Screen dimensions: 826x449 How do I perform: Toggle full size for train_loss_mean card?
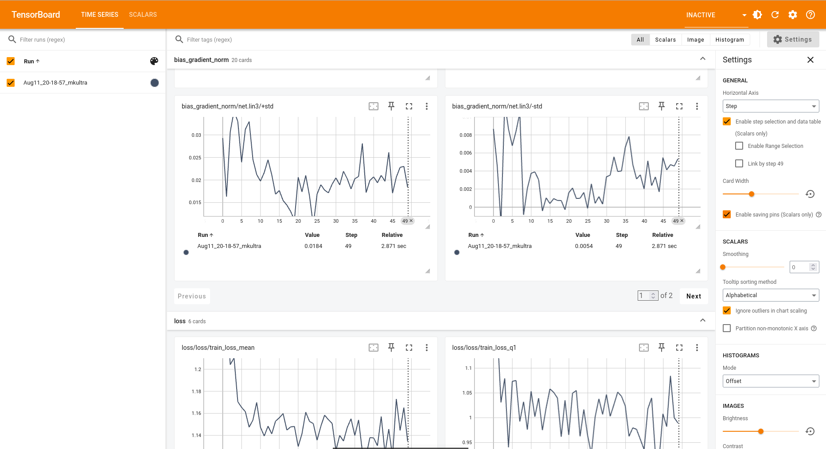coord(409,348)
